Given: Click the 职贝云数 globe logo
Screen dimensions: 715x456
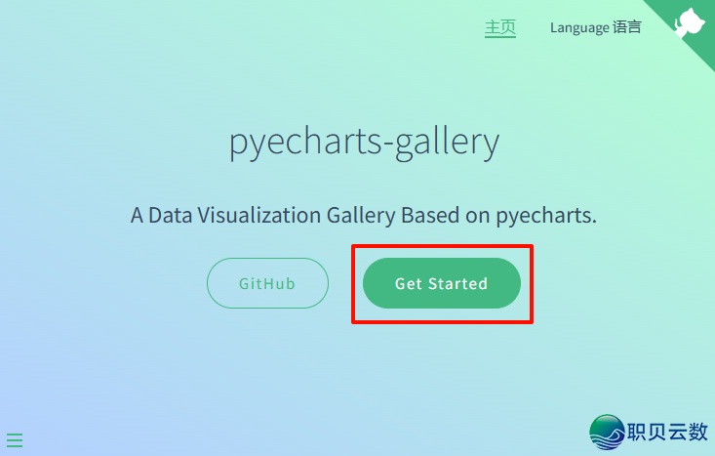Looking at the screenshot, I should pyautogui.click(x=607, y=432).
